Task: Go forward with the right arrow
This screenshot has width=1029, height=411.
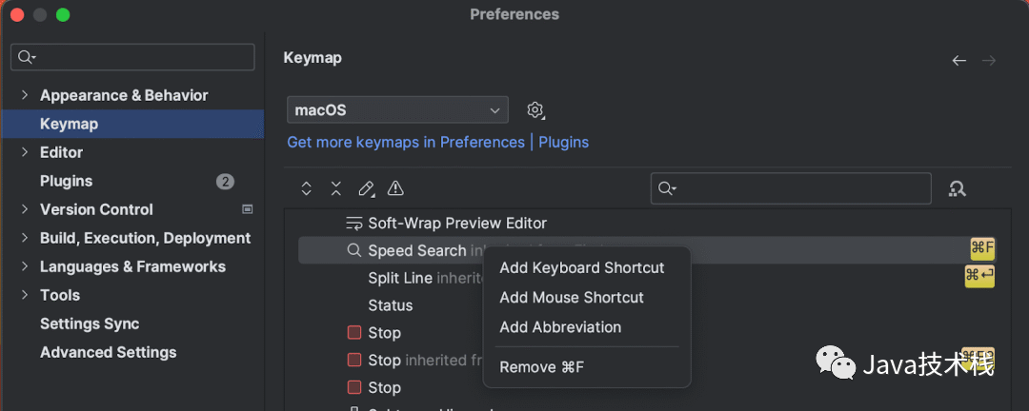Action: click(x=989, y=61)
